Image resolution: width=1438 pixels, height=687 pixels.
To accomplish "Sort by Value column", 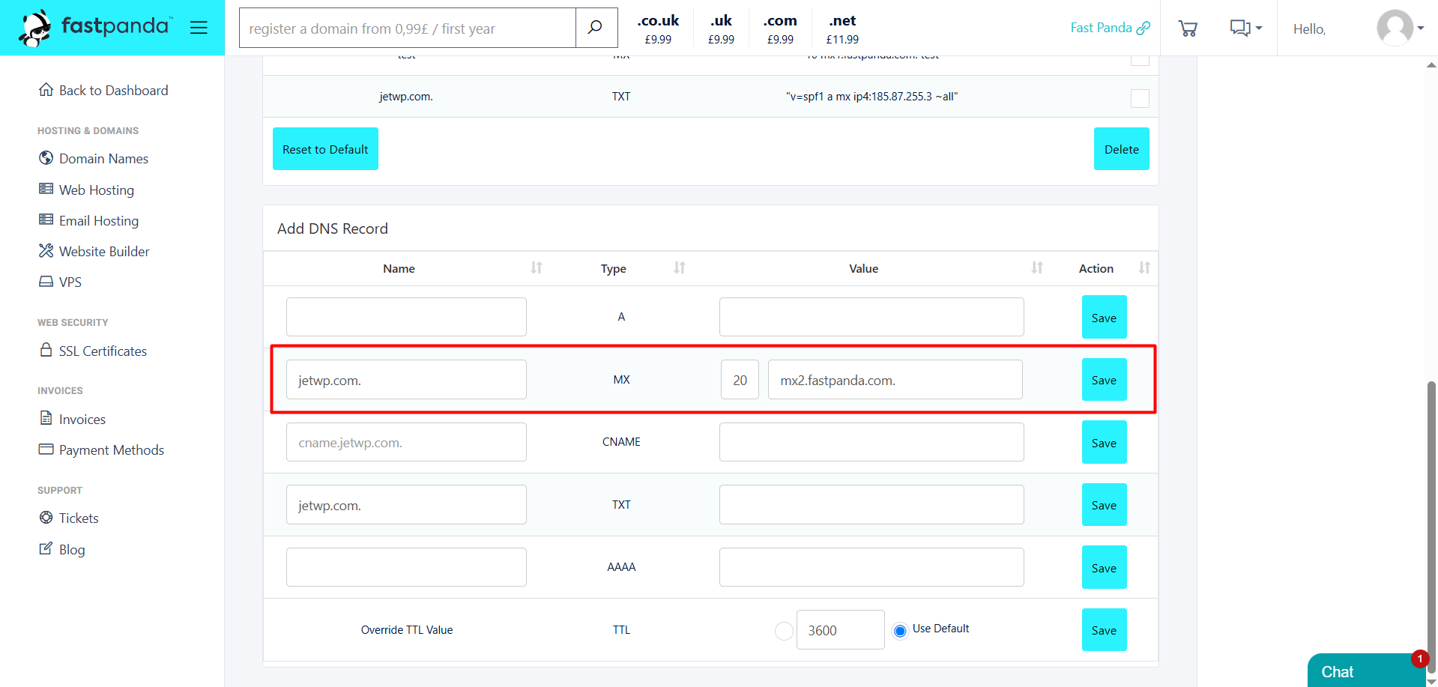I will point(1036,267).
